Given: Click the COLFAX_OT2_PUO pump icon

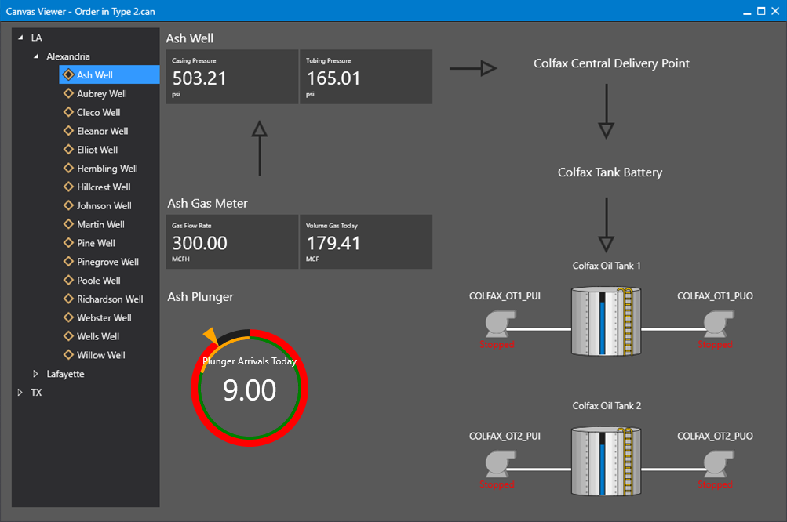Looking at the screenshot, I should 718,463.
